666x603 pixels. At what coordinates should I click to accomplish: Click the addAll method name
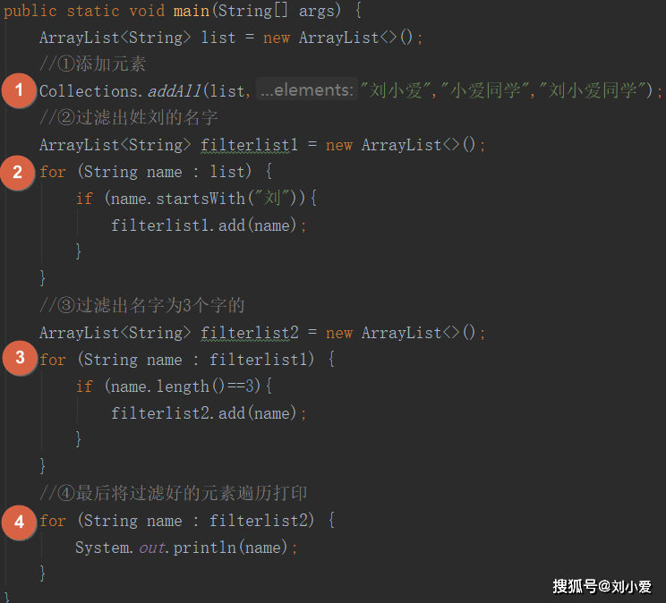(175, 91)
